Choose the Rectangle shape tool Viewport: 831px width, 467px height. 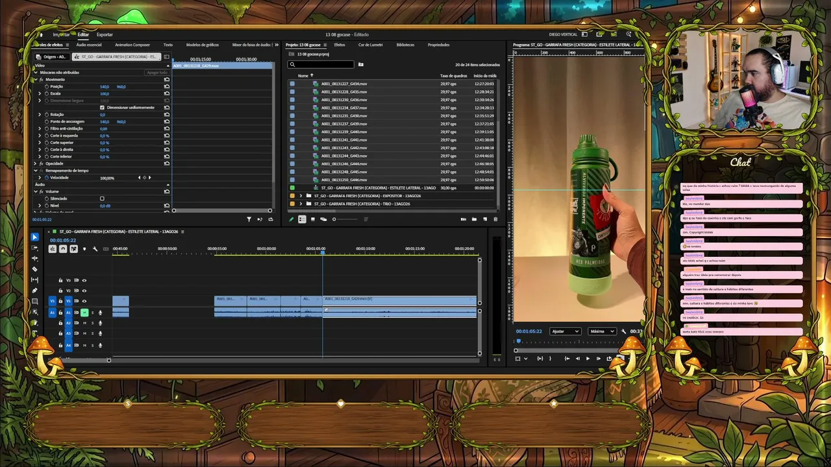(x=34, y=301)
